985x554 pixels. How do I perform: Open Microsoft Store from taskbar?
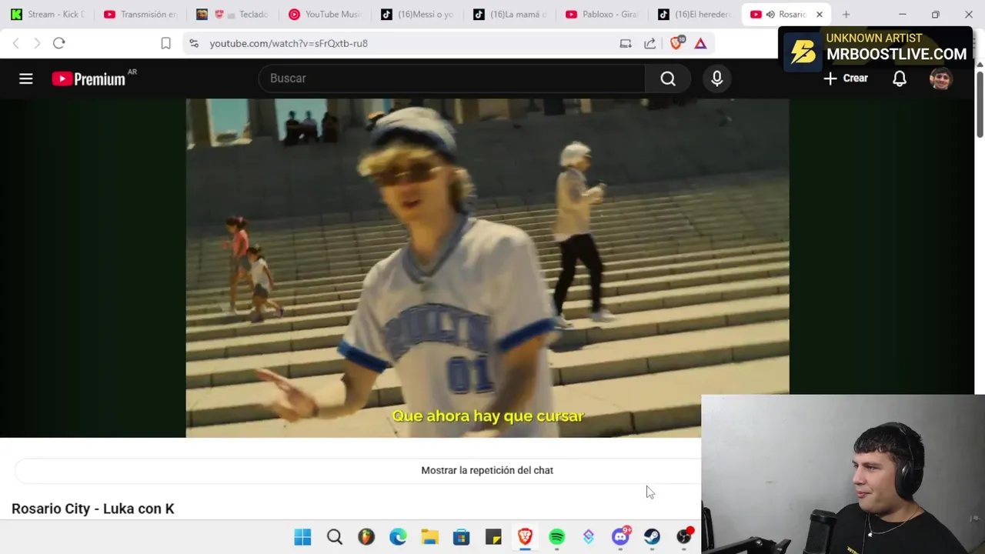coord(461,537)
